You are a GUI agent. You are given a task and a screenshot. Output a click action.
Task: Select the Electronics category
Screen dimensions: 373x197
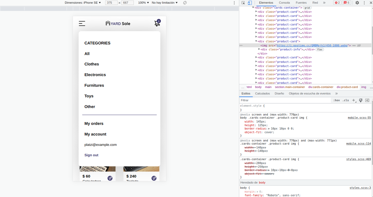95,75
